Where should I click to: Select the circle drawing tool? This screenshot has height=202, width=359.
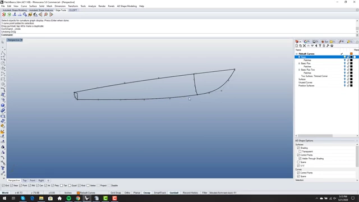pos(3,63)
